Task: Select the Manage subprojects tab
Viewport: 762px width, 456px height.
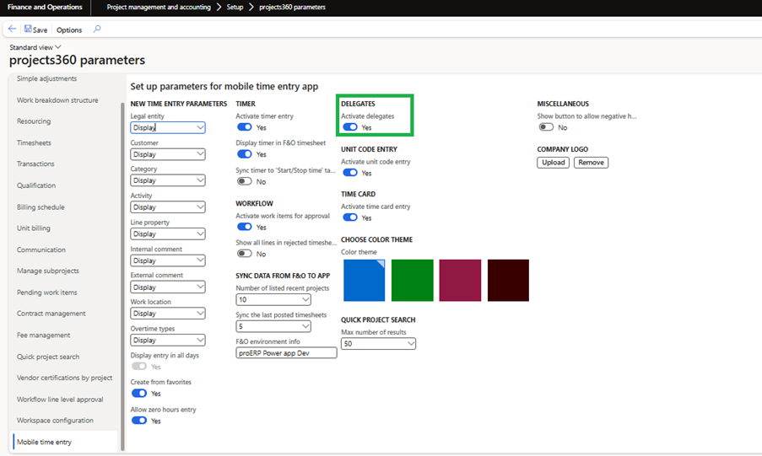Action: (x=47, y=271)
